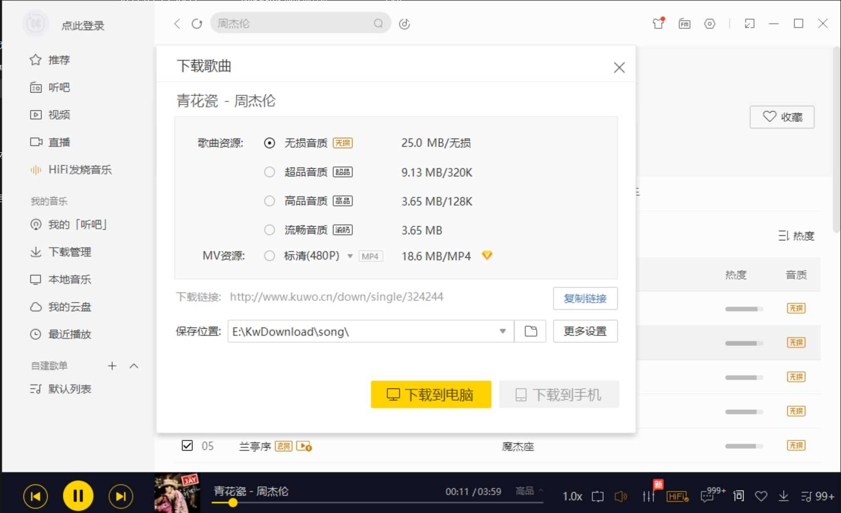The height and width of the screenshot is (513, 841).
Task: Download current song from player bar icon
Action: (784, 496)
